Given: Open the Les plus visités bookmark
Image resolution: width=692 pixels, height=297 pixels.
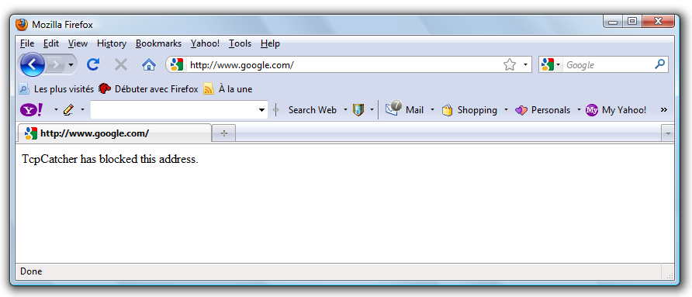Looking at the screenshot, I should pos(64,88).
